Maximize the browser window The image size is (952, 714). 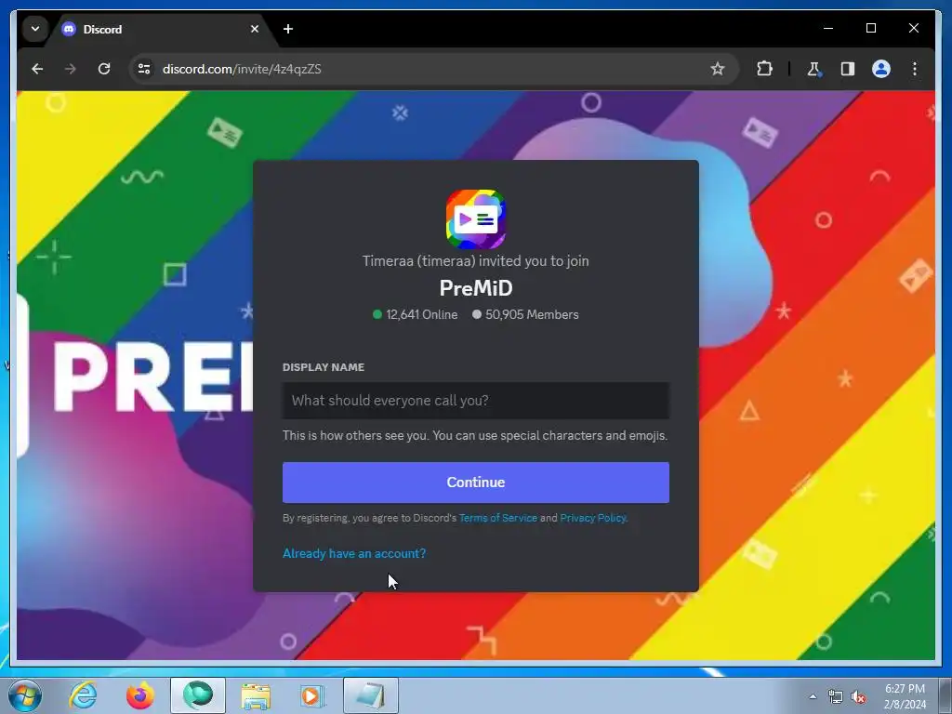tap(870, 28)
